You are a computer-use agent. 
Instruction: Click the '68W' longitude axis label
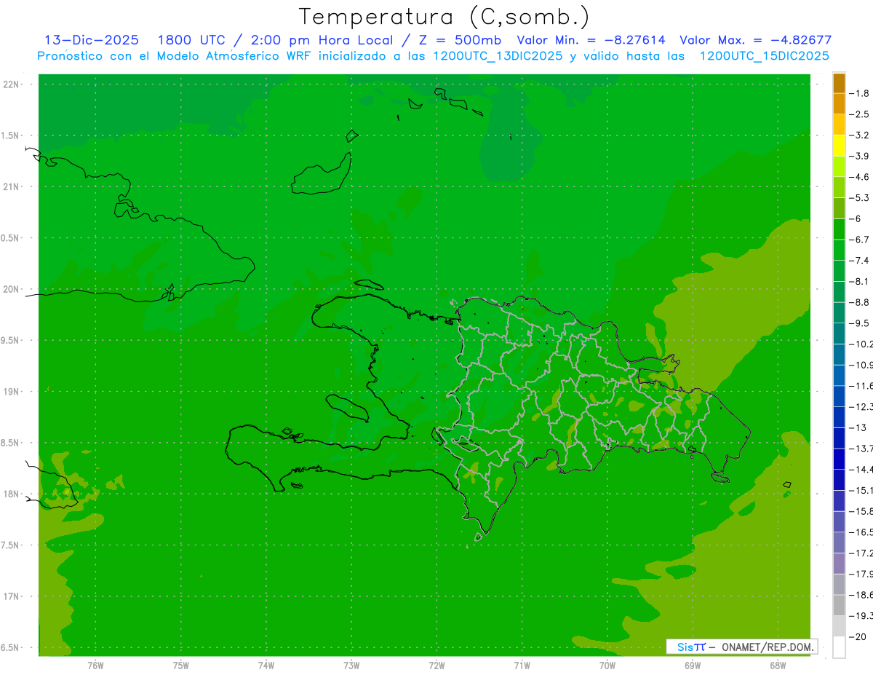[778, 665]
